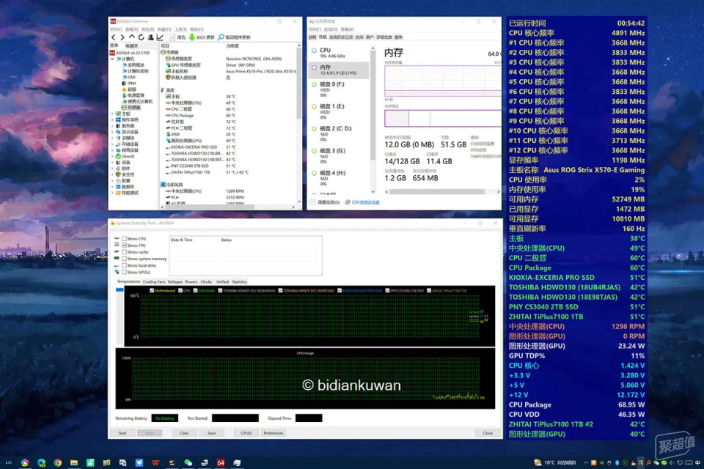The height and width of the screenshot is (469, 704).
Task: Select the memory item in Task Manager list
Action: click(x=340, y=70)
